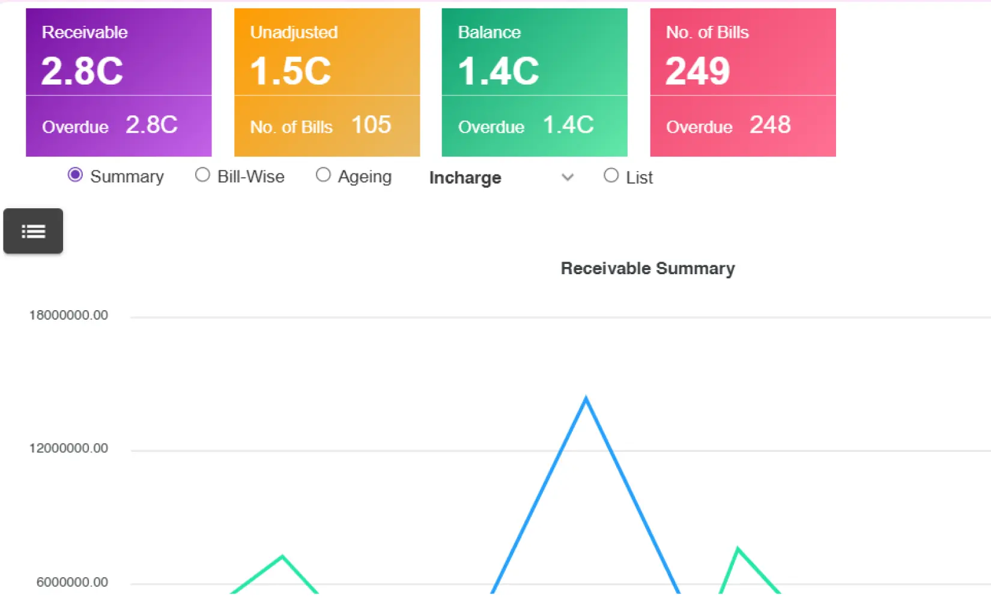Open the list menu icon button
This screenshot has height=600, width=991.
coord(33,231)
